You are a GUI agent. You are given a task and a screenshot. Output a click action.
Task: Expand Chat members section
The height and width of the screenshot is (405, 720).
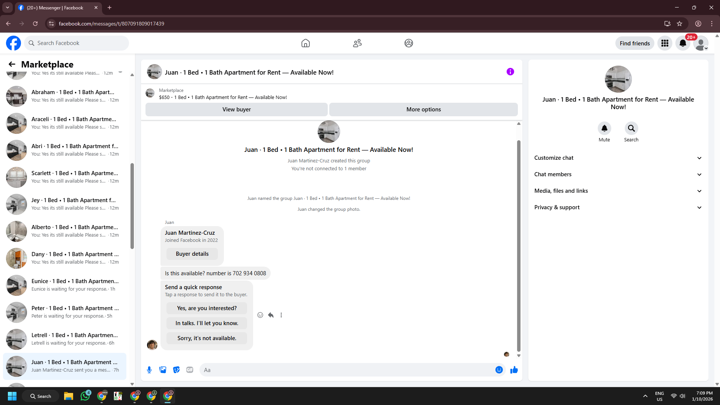pos(618,174)
